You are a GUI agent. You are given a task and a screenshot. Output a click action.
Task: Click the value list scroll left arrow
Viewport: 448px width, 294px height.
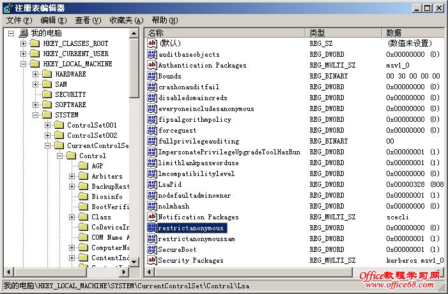point(149,272)
